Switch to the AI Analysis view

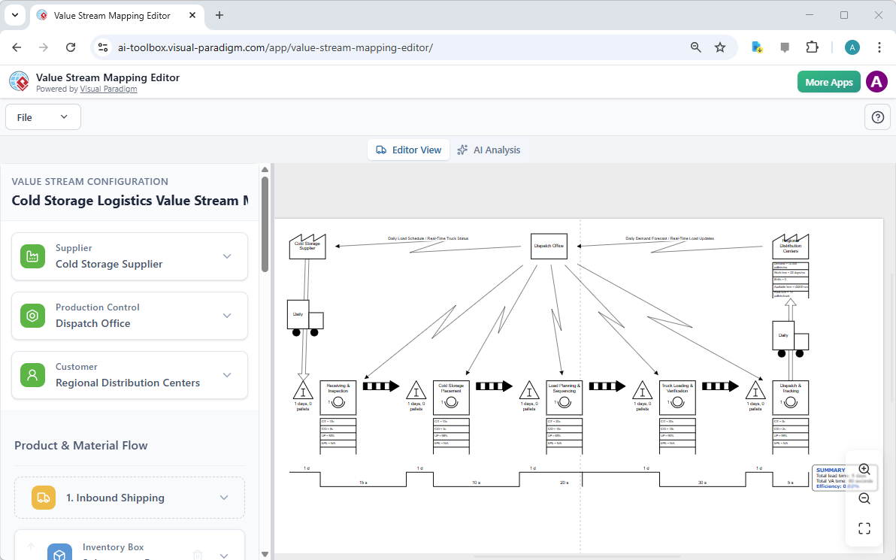coord(489,150)
